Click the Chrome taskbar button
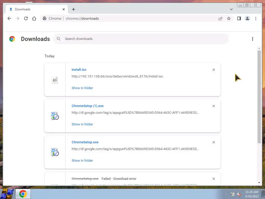Image resolution: width=265 pixels, height=199 pixels. coord(23,194)
